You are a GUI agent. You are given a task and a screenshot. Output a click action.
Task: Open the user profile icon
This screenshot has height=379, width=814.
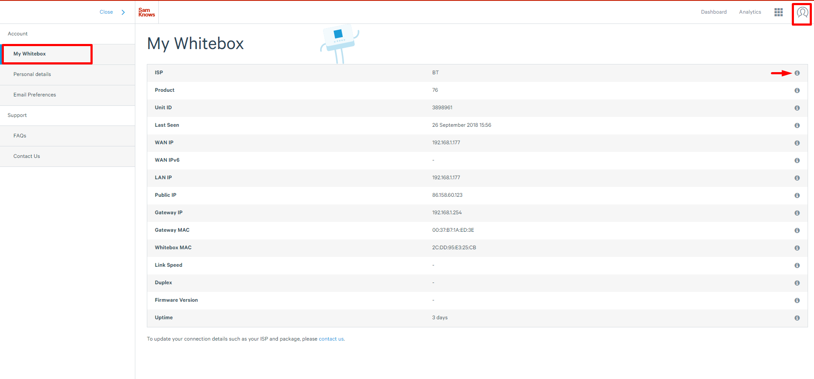click(x=802, y=12)
